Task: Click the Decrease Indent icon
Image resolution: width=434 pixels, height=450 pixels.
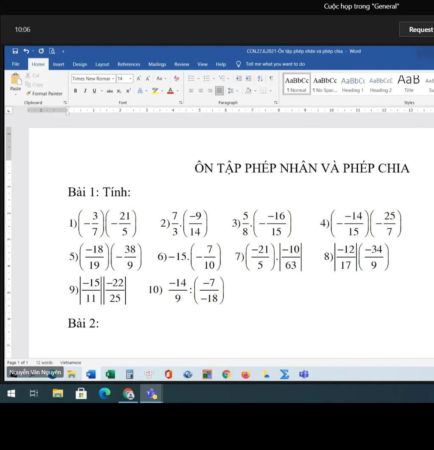Action: pos(239,78)
